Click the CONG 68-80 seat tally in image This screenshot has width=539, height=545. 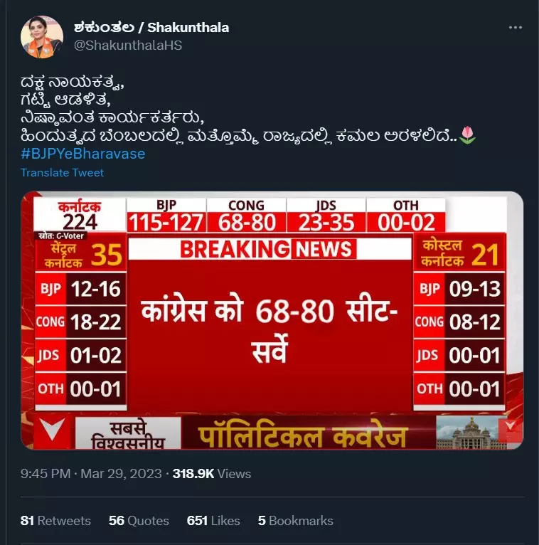pos(246,215)
